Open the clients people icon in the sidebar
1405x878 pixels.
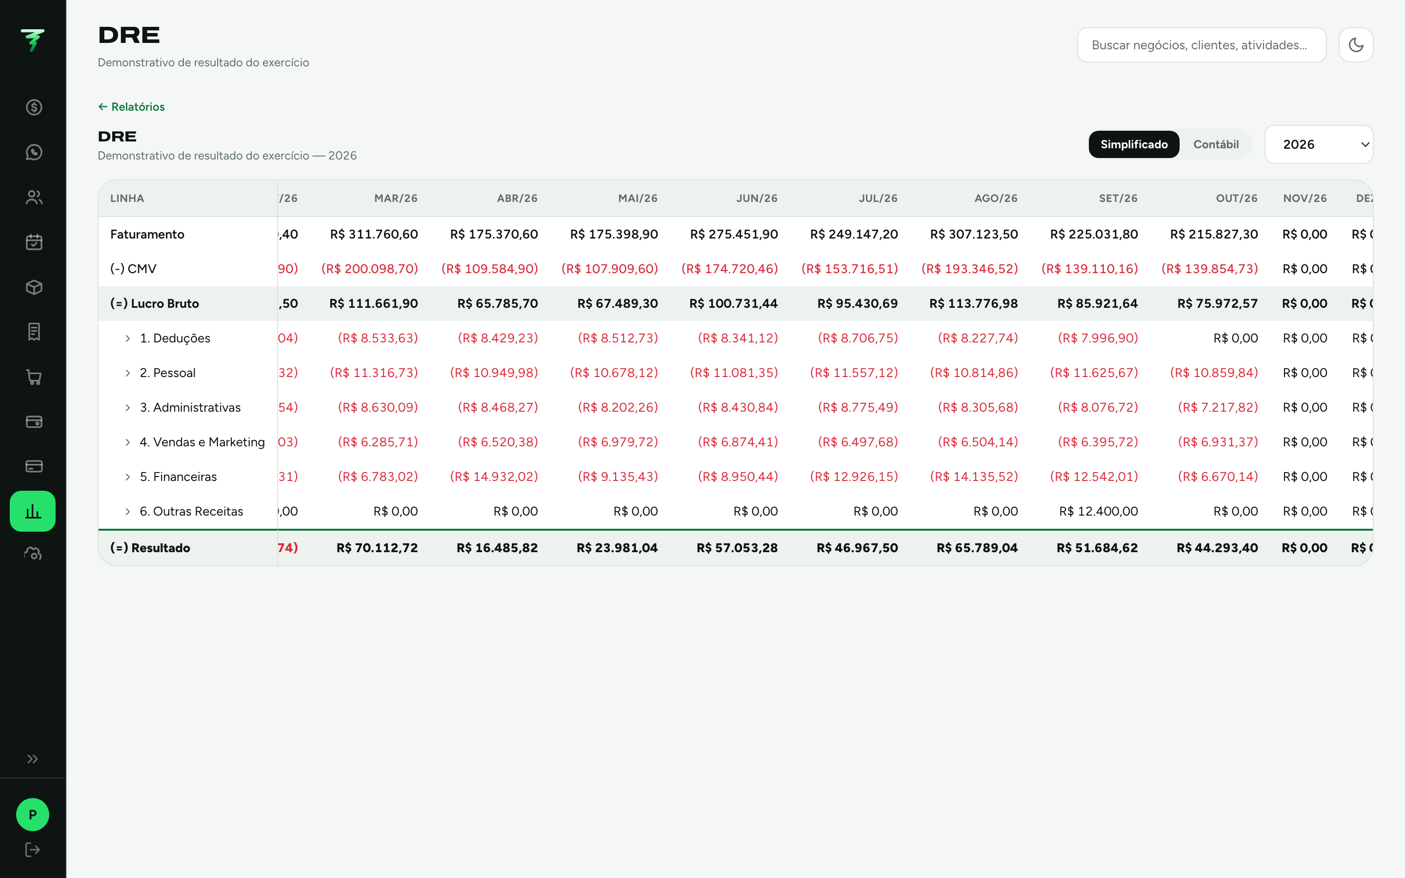(x=34, y=198)
